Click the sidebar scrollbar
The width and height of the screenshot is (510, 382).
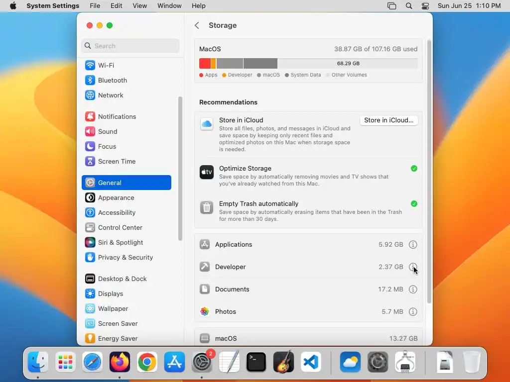click(x=180, y=169)
